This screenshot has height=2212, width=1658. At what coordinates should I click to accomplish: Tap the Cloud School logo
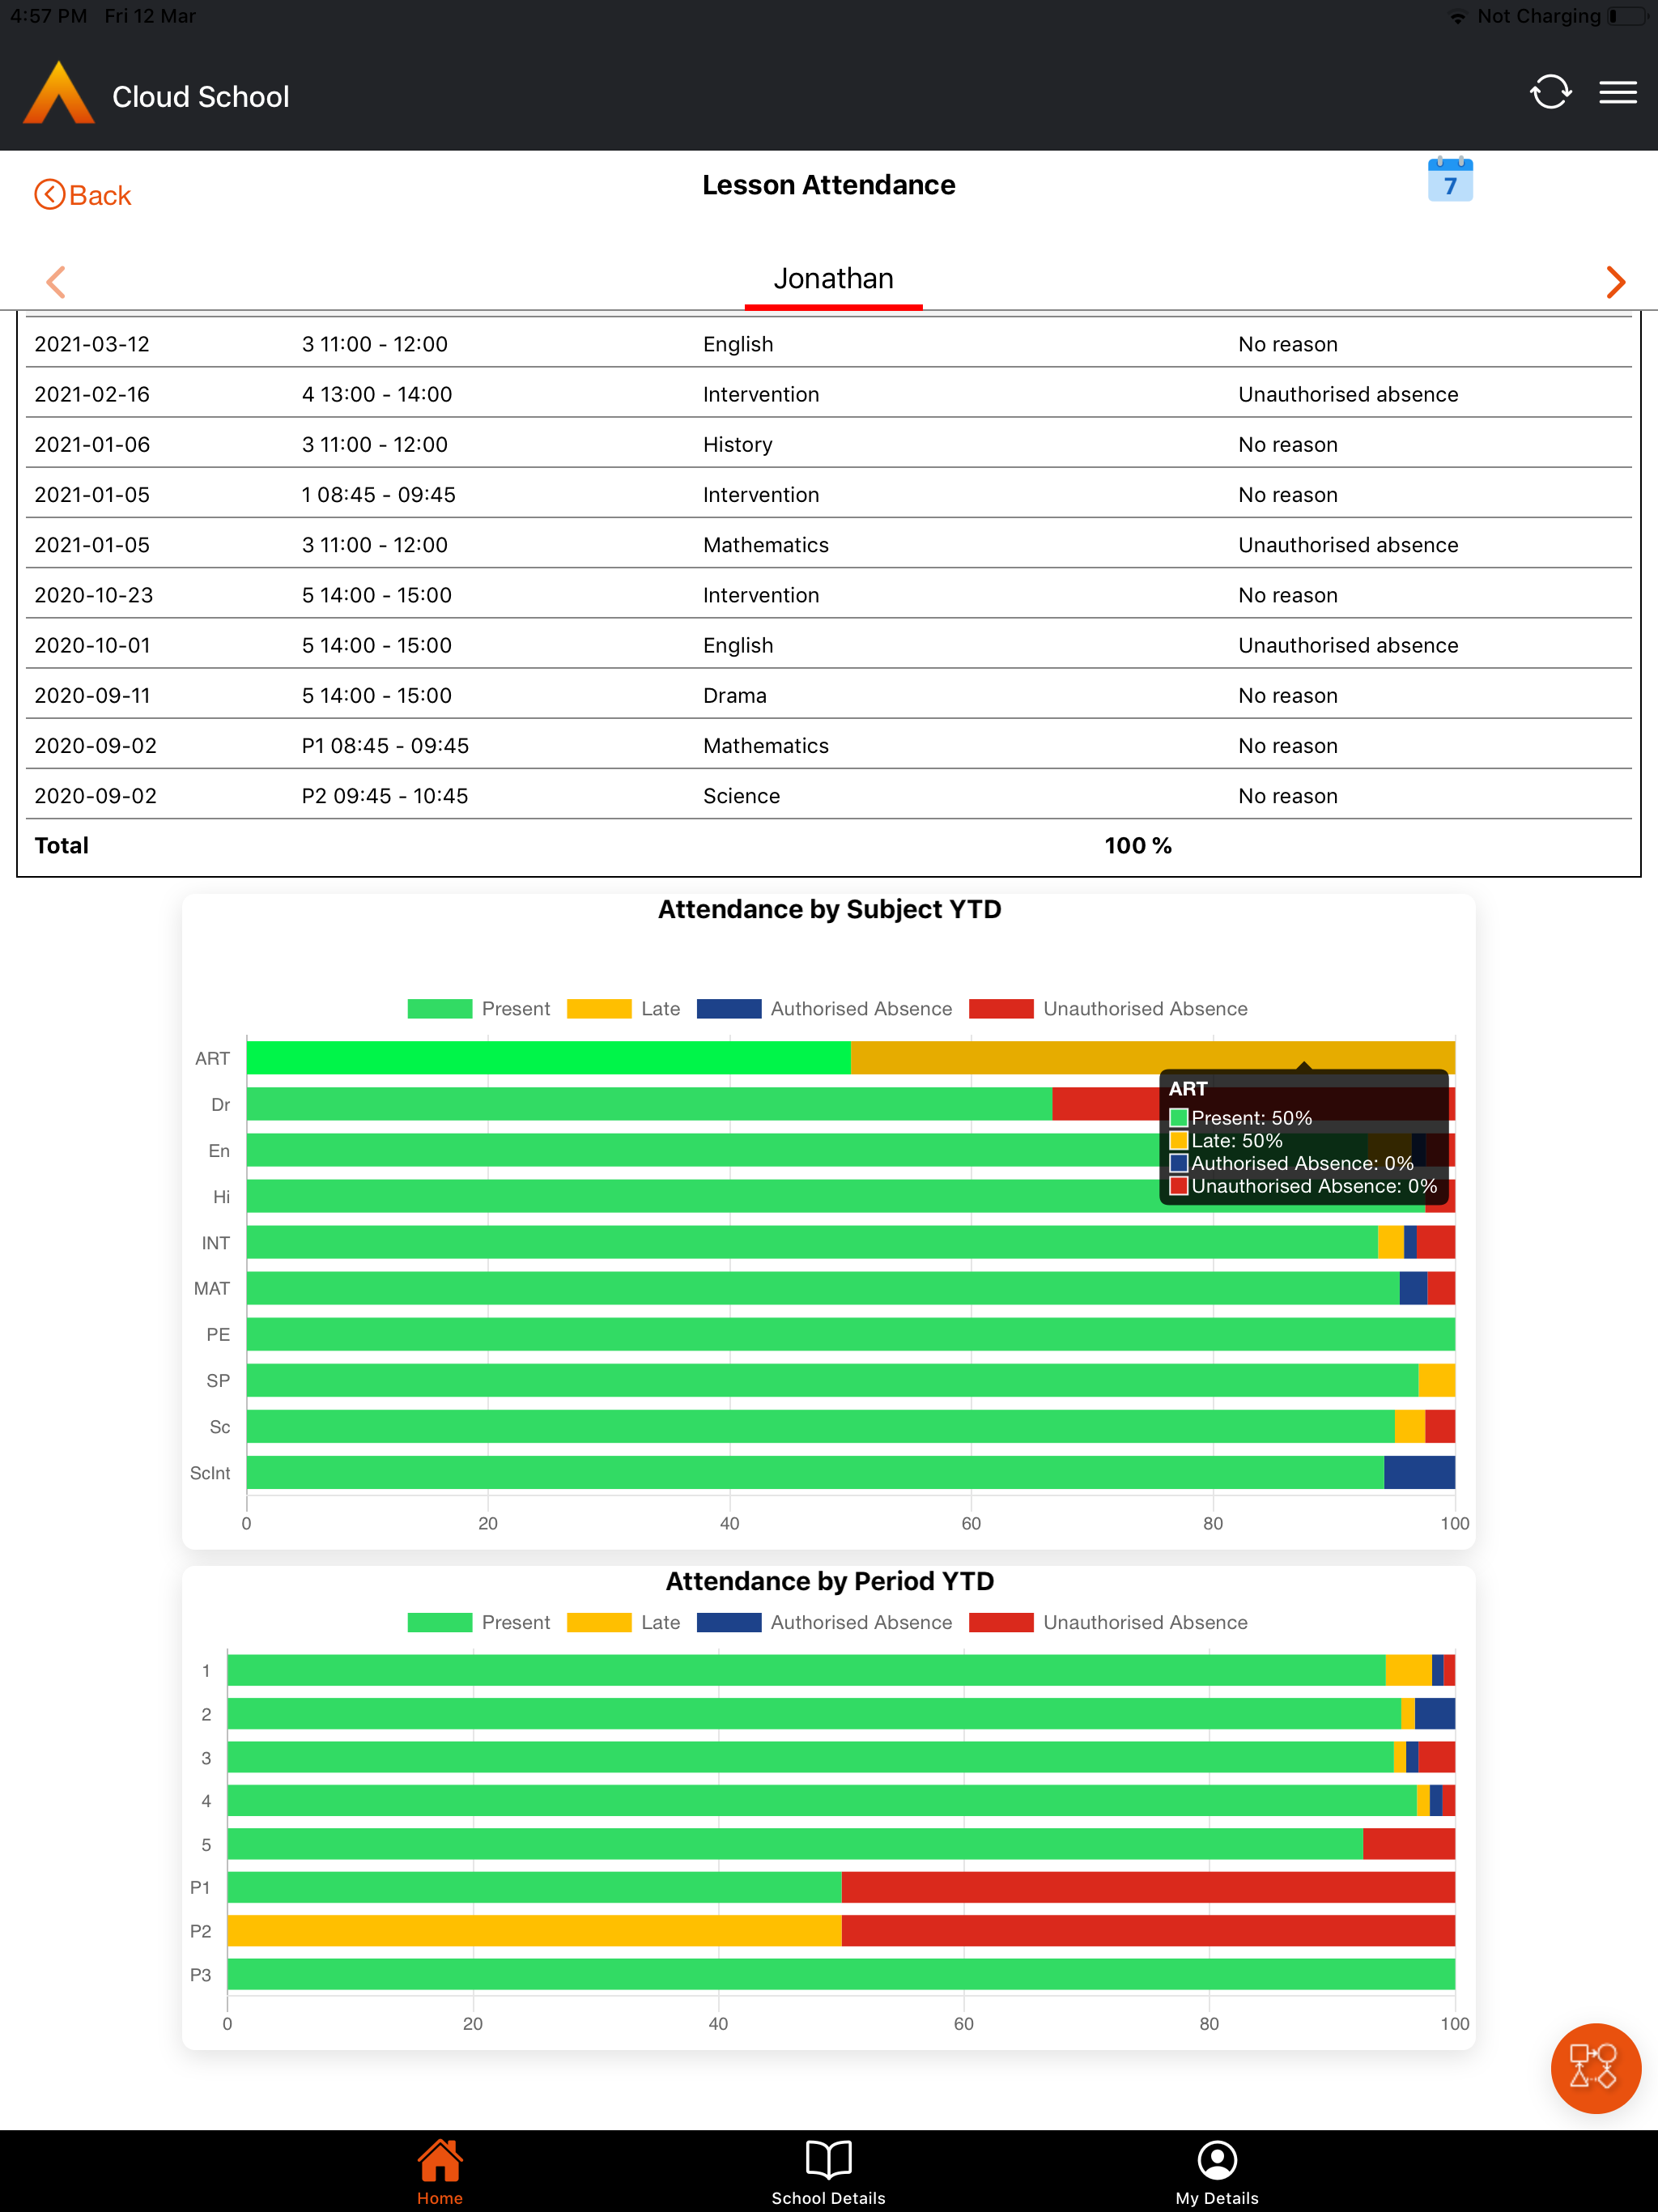coord(59,93)
